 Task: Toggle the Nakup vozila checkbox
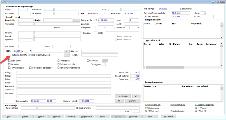point(96,20)
